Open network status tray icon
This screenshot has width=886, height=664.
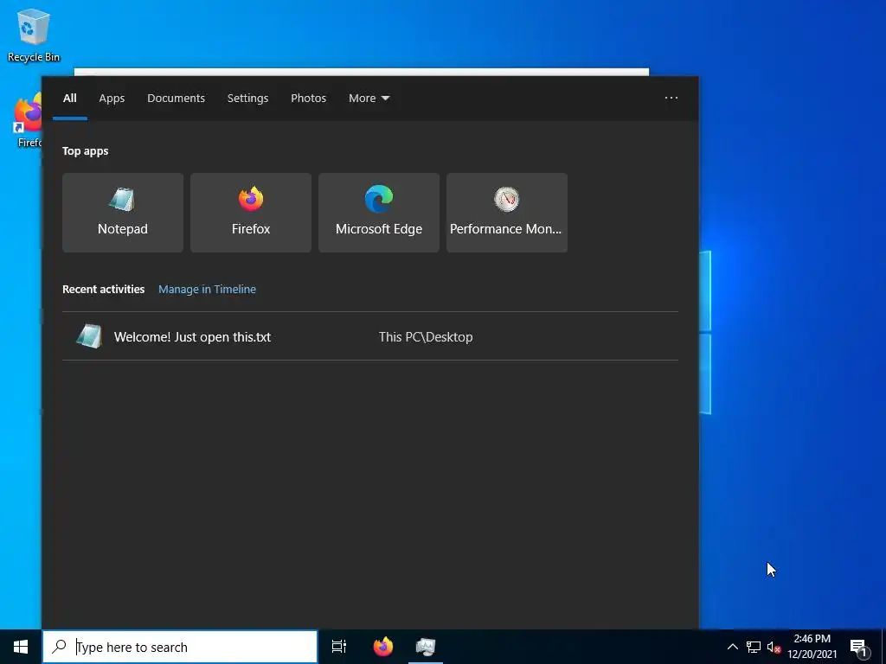(754, 647)
